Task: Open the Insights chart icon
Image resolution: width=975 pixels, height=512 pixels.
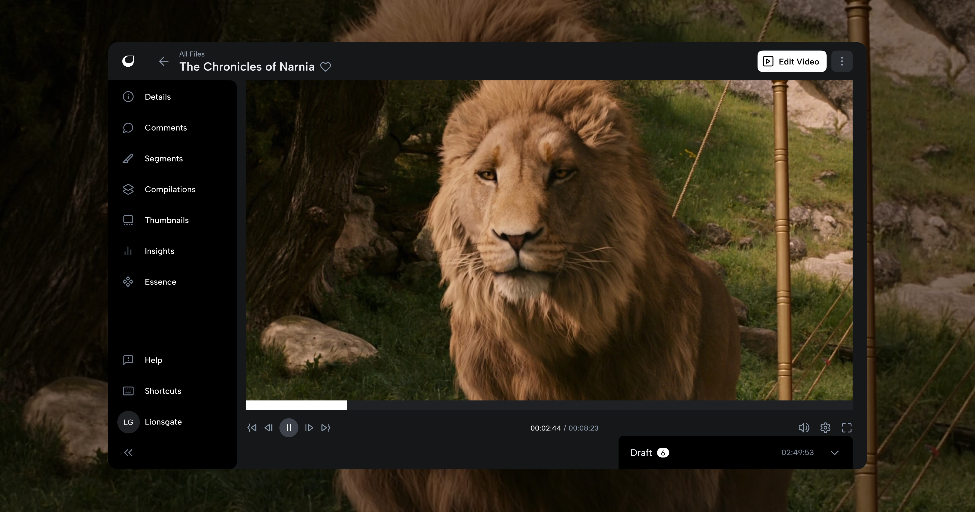Action: tap(128, 251)
